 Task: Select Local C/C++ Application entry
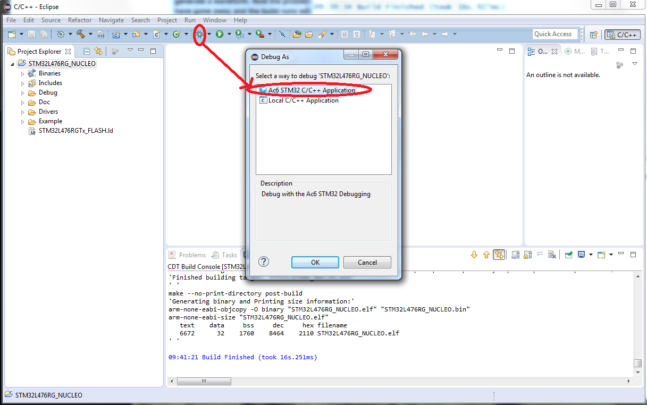click(x=299, y=100)
